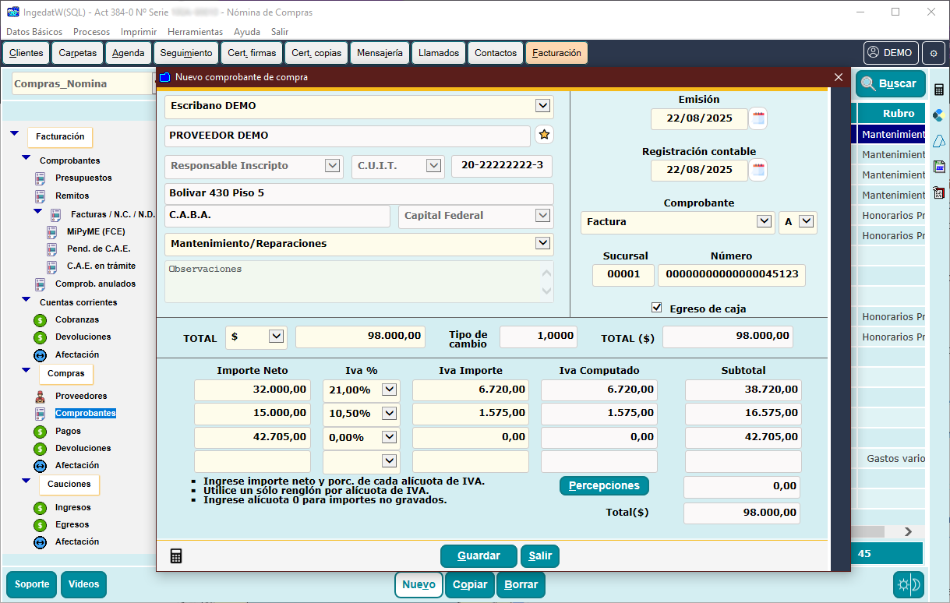Open the Escribano DEMO dropdown

pos(543,105)
